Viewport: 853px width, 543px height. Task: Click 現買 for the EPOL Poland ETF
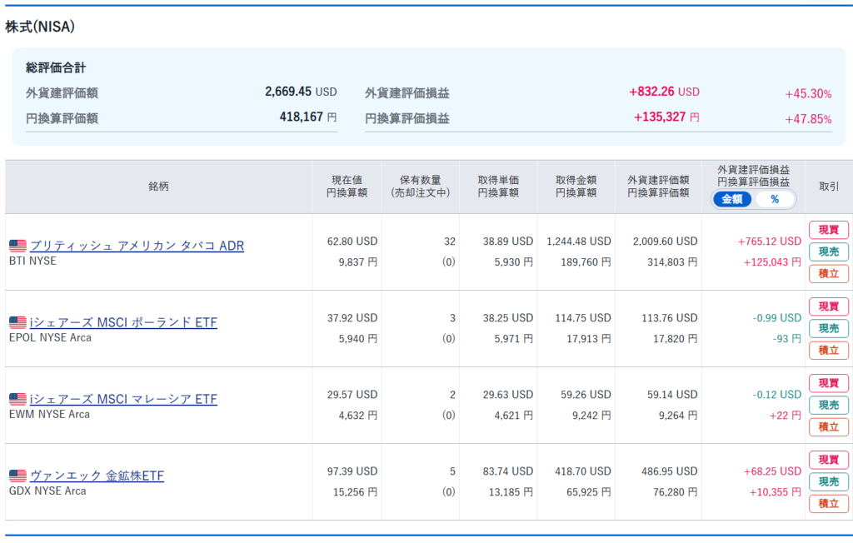[x=828, y=306]
